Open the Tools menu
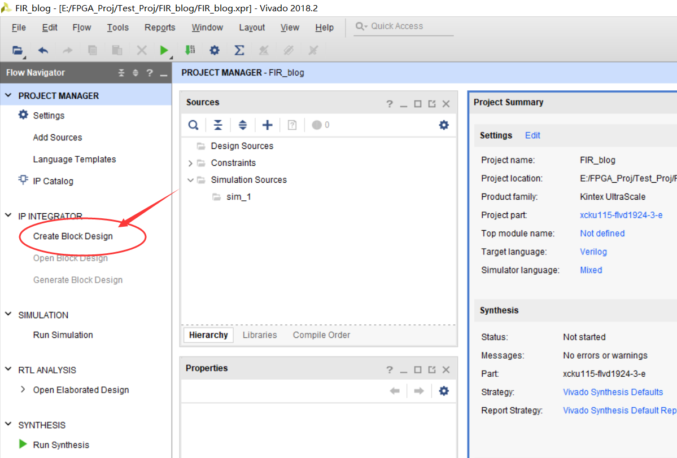This screenshot has height=458, width=677. [118, 28]
